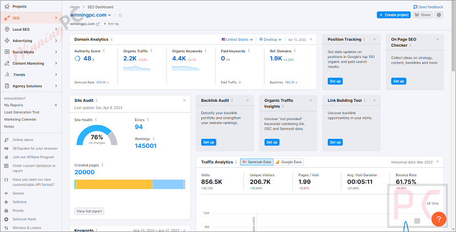Open Lead Generation Tool

click(x=22, y=112)
